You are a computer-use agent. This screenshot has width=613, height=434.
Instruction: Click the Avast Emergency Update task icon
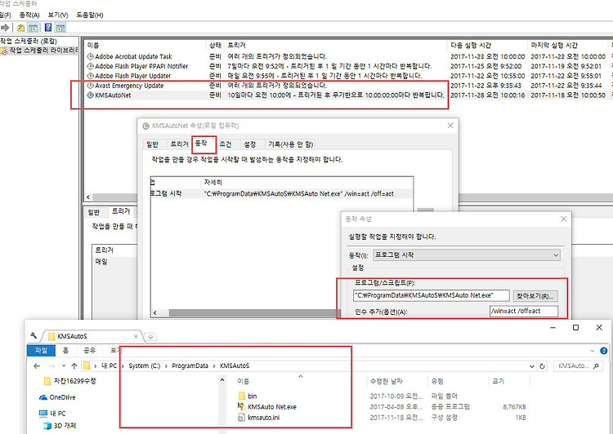(90, 85)
